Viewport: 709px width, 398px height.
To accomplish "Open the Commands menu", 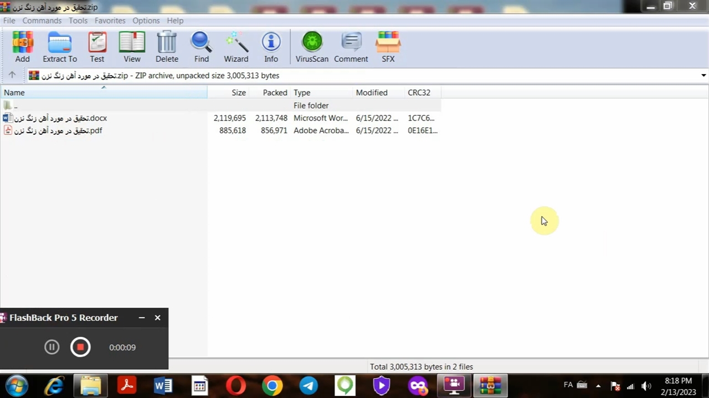I will pyautogui.click(x=42, y=20).
